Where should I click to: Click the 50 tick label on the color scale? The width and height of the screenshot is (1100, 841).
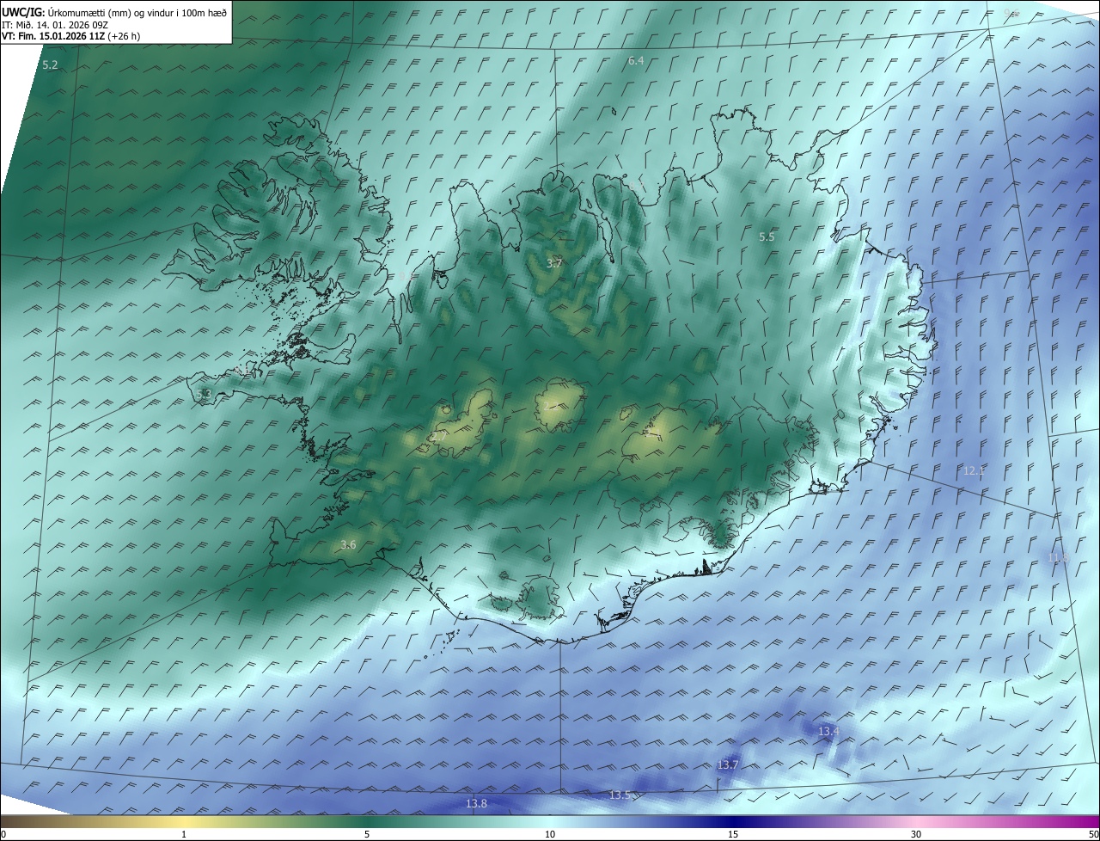tap(1093, 834)
